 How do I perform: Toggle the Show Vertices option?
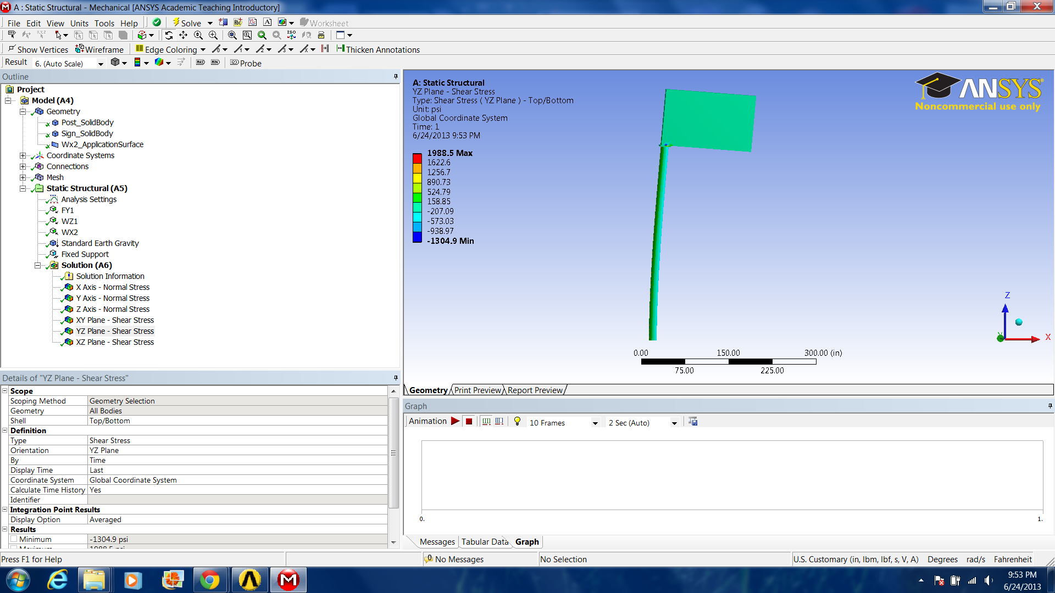pyautogui.click(x=38, y=49)
